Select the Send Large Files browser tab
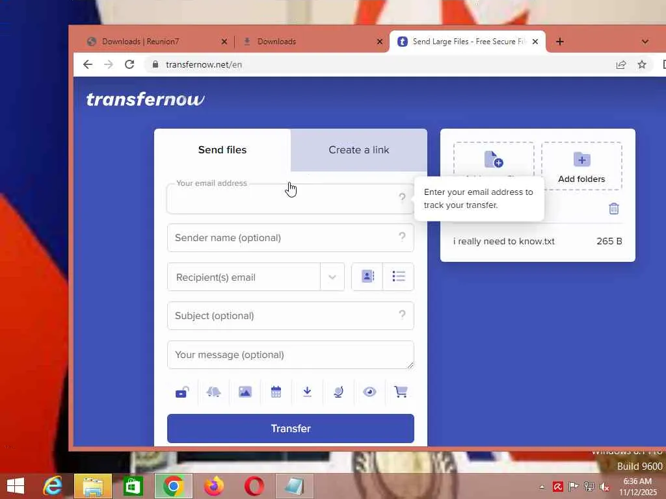This screenshot has width=666, height=499. pyautogui.click(x=467, y=42)
